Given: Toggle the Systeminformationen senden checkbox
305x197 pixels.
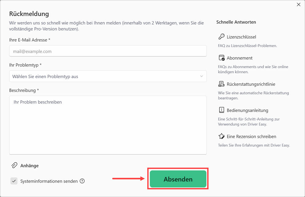Looking at the screenshot, I should click(14, 181).
